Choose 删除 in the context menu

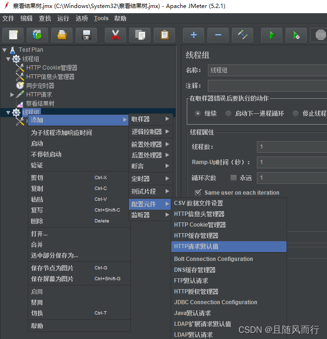(79, 221)
